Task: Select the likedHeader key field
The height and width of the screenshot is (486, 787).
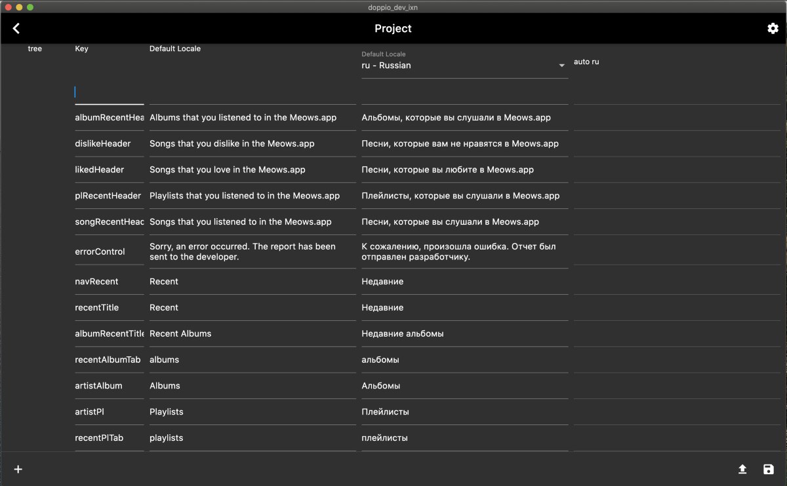Action: [x=110, y=170]
